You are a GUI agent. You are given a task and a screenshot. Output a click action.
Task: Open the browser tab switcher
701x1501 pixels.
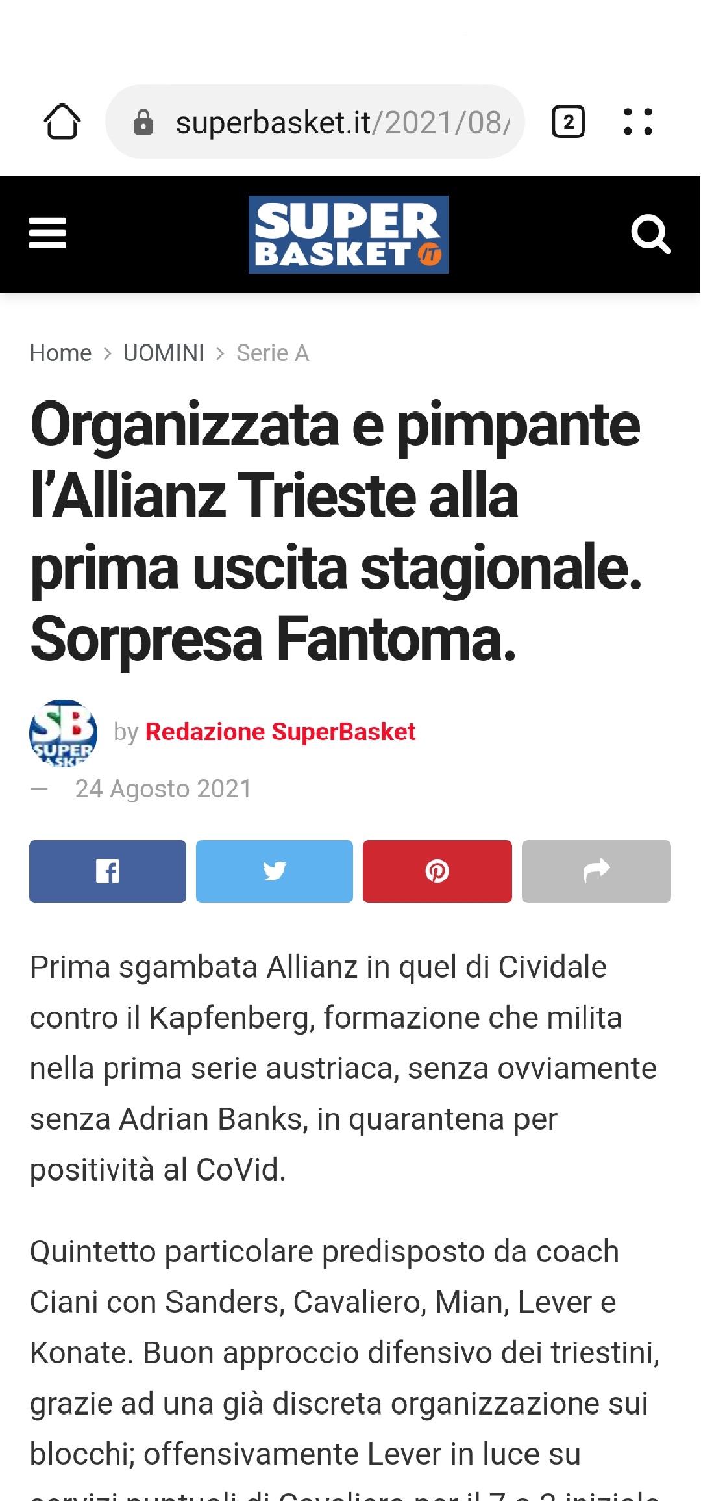point(568,122)
